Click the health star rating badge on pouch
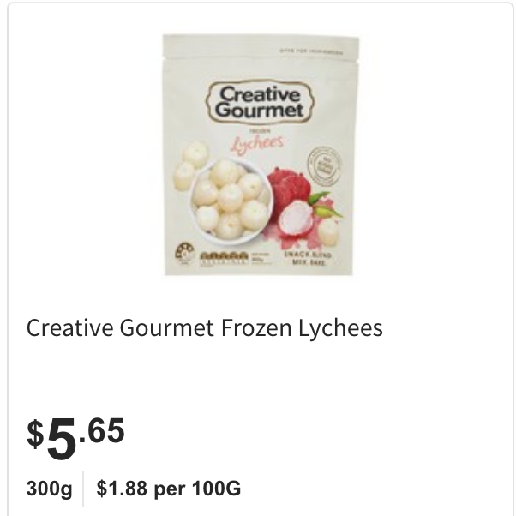The image size is (516, 516). click(x=184, y=254)
